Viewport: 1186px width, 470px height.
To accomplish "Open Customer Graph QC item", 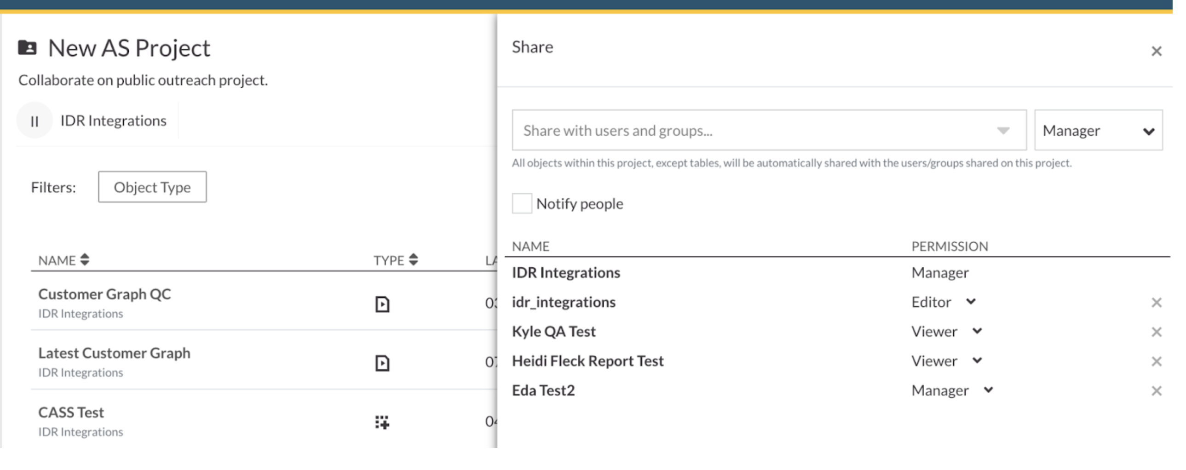I will [104, 294].
